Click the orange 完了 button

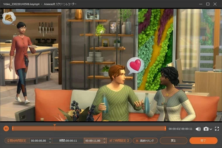point(203,141)
